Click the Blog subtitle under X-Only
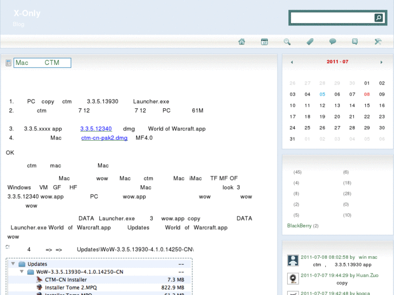Image resolution: width=394 pixels, height=295 pixels. (18, 24)
